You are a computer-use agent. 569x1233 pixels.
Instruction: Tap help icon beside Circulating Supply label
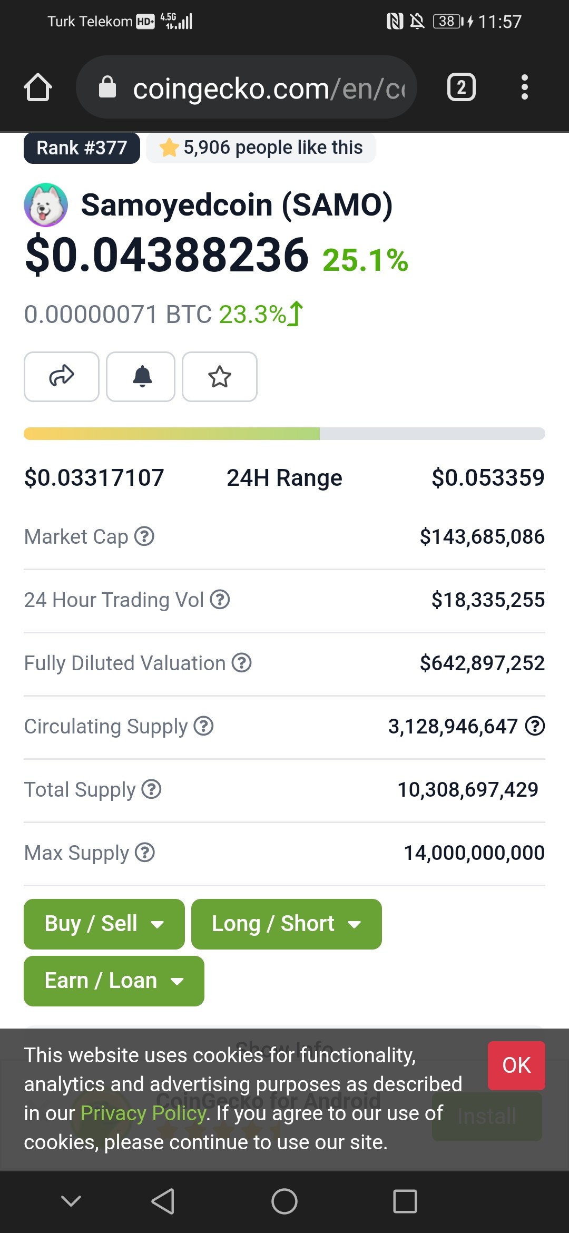pyautogui.click(x=203, y=726)
